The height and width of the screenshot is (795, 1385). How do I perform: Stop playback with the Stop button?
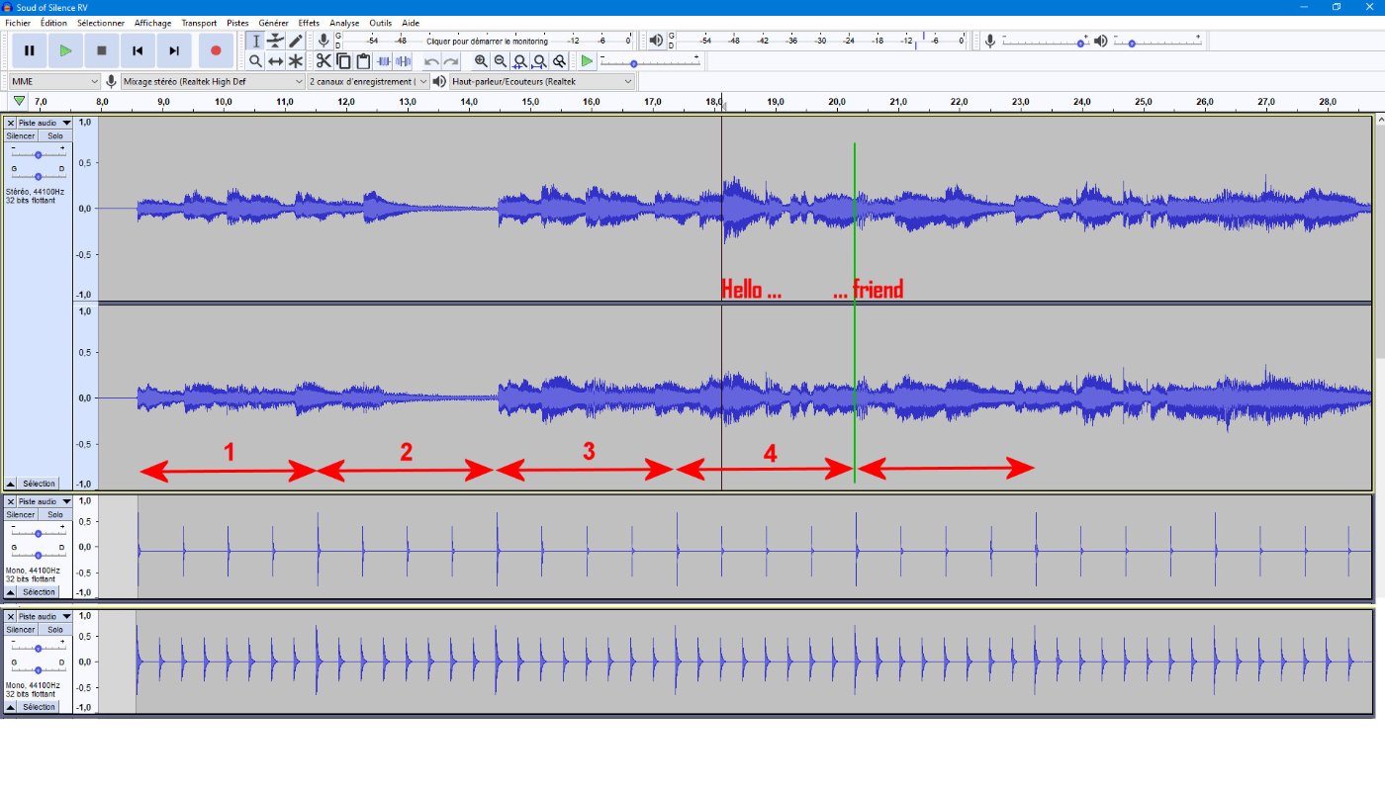coord(101,50)
